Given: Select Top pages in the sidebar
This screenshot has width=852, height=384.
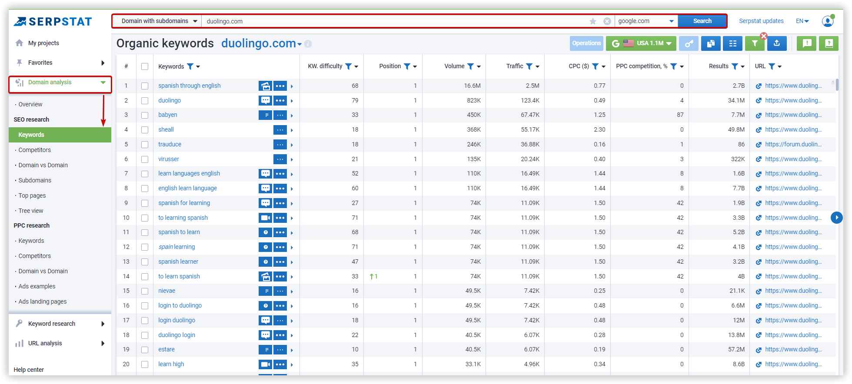Looking at the screenshot, I should click(32, 195).
